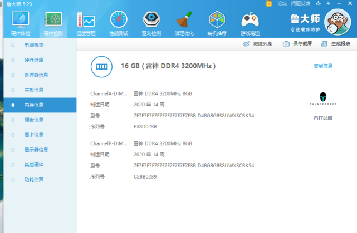This screenshot has width=357, height=233.
Task: Click 内存品牌 label under logo
Action: pyautogui.click(x=323, y=118)
